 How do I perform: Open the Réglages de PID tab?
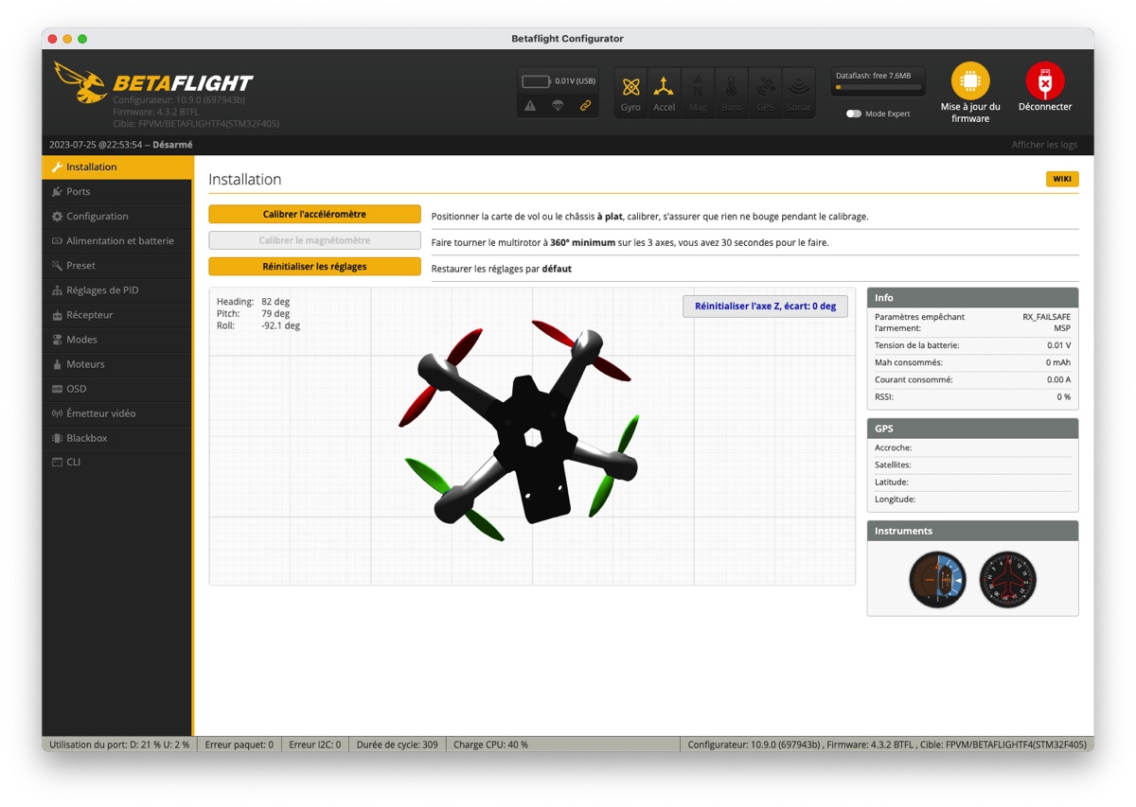tap(116, 289)
